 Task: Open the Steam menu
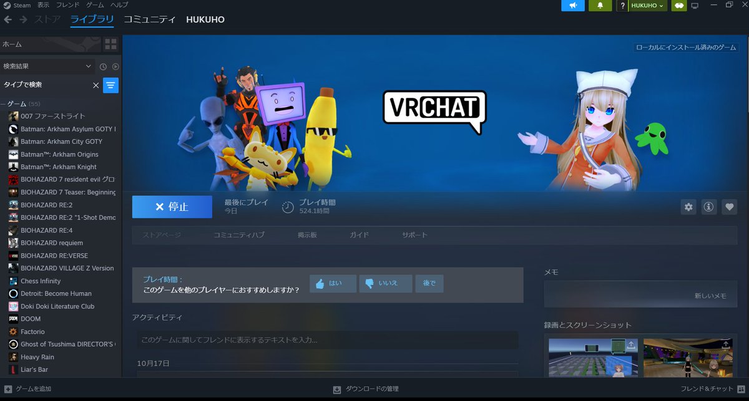tap(17, 5)
